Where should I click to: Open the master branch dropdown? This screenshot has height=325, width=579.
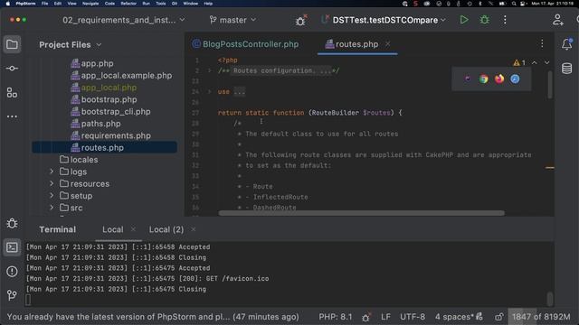click(x=233, y=20)
